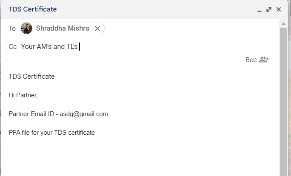Click empty To field space beside recipient chip
The width and height of the screenshot is (291, 176).
click(187, 28)
